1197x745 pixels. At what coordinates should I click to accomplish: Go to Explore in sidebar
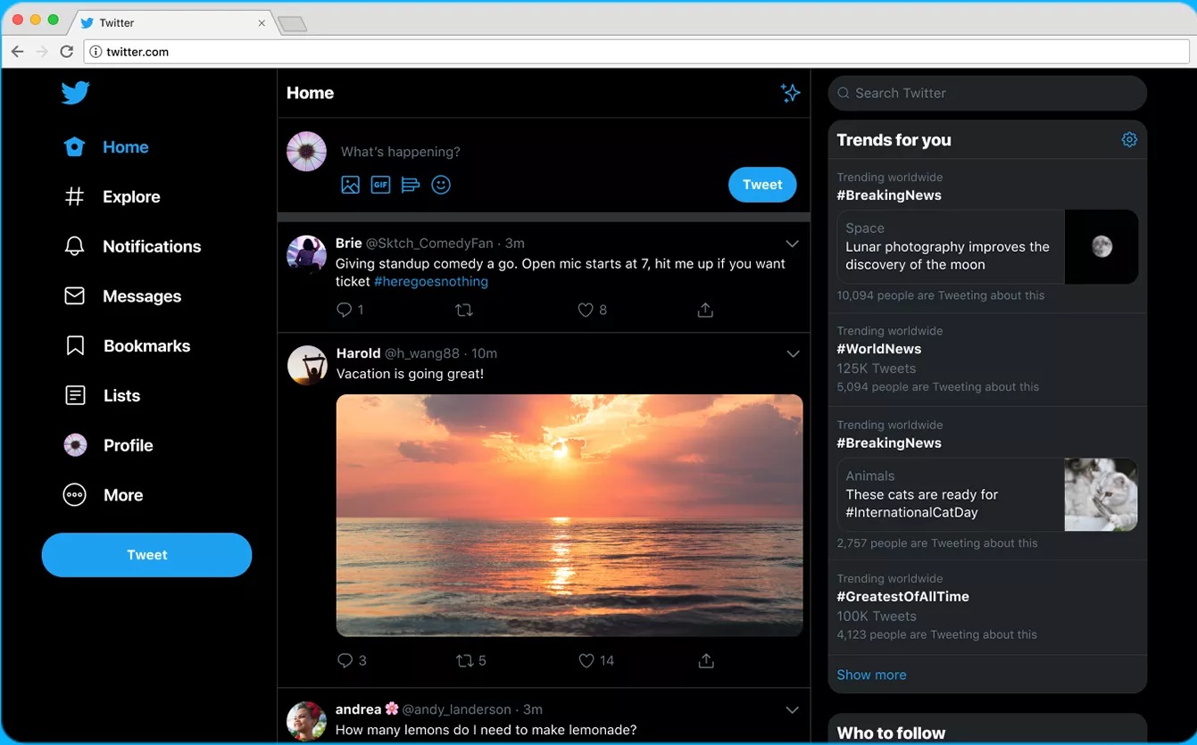tap(130, 197)
